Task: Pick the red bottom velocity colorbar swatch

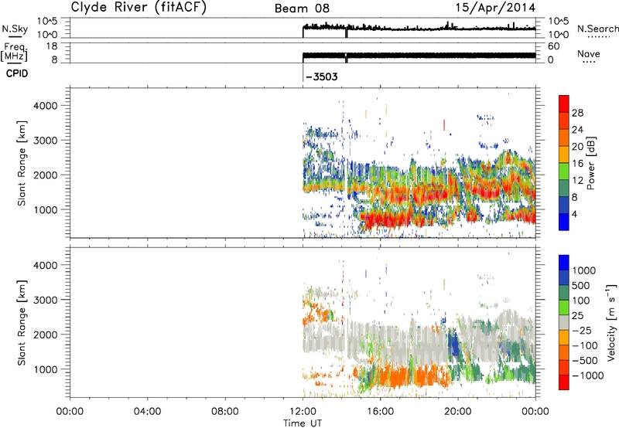Action: click(564, 382)
